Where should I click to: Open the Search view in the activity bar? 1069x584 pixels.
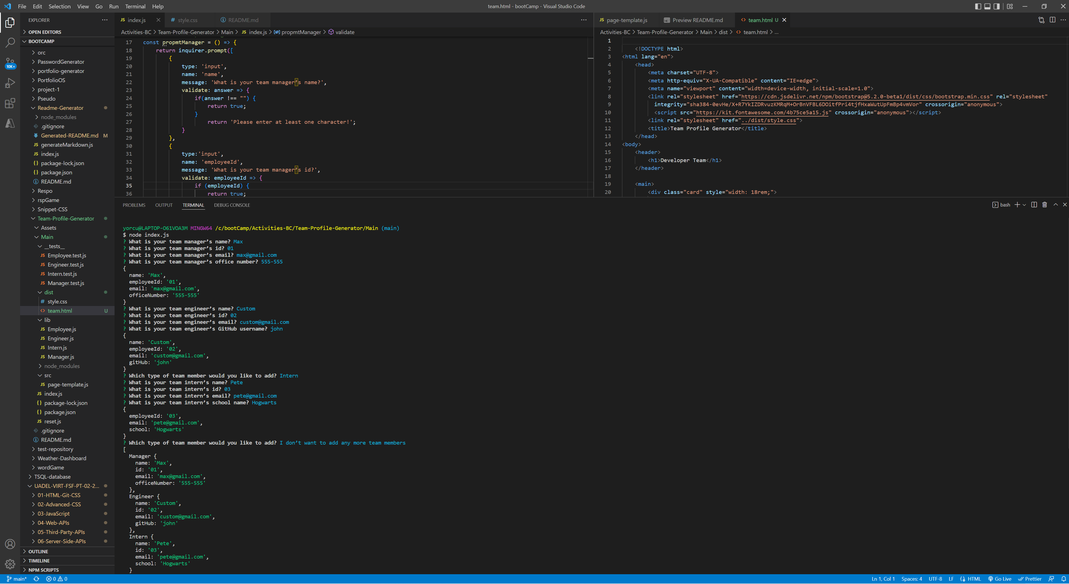(x=10, y=43)
